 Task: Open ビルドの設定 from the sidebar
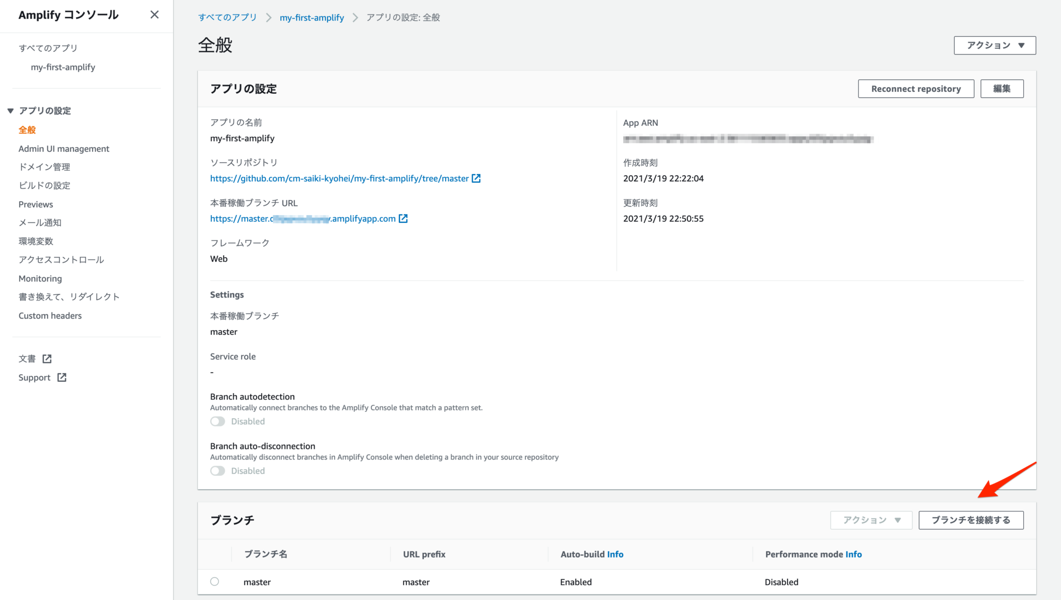(x=44, y=185)
